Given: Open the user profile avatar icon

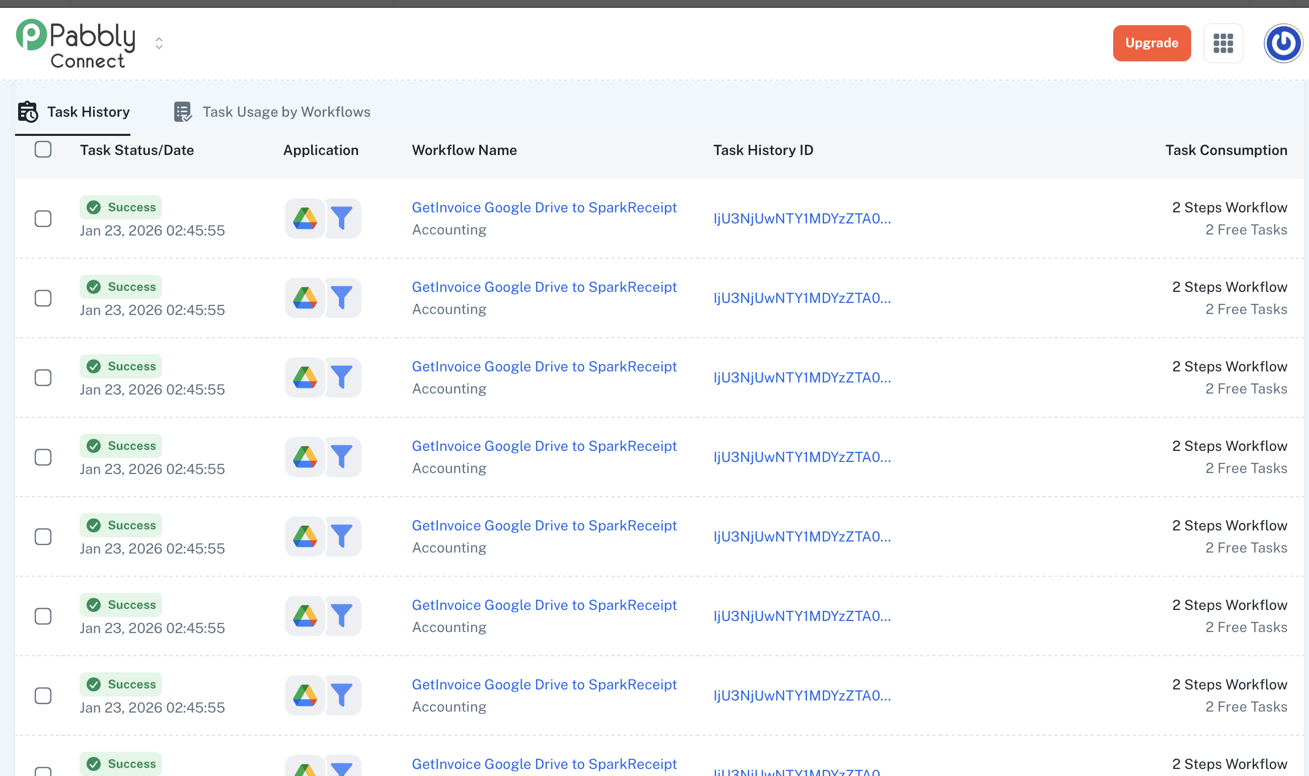Looking at the screenshot, I should (1283, 43).
